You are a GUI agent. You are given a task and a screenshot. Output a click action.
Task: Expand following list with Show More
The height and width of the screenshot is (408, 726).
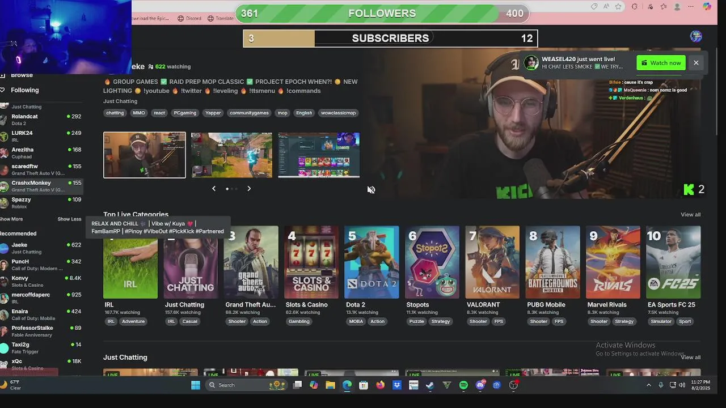click(11, 219)
